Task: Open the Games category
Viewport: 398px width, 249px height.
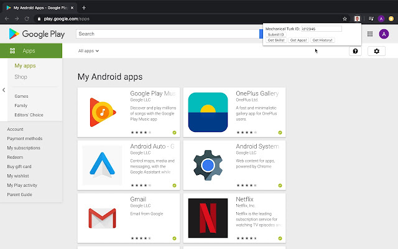Action: point(21,96)
